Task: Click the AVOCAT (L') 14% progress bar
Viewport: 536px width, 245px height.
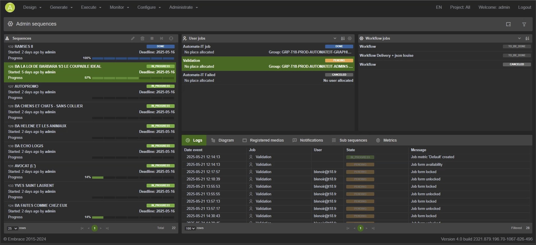Action: (133, 178)
